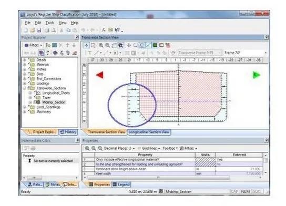The height and width of the screenshot is (206, 286).
Task: Open the Frame 74 dropdown
Action: [265, 53]
